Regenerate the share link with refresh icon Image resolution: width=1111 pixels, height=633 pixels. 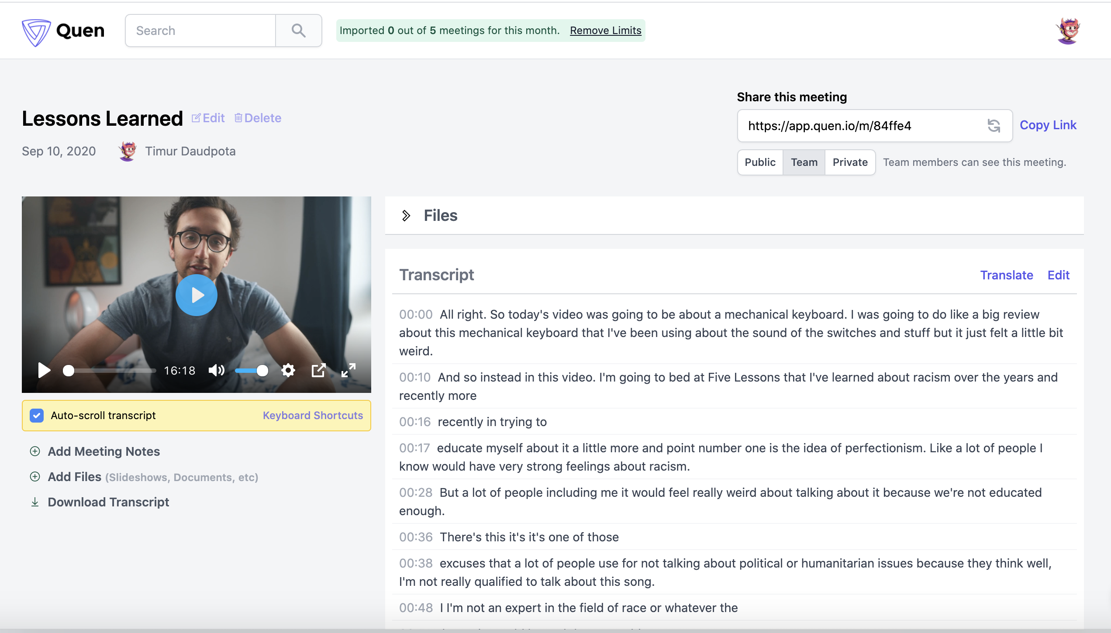994,126
